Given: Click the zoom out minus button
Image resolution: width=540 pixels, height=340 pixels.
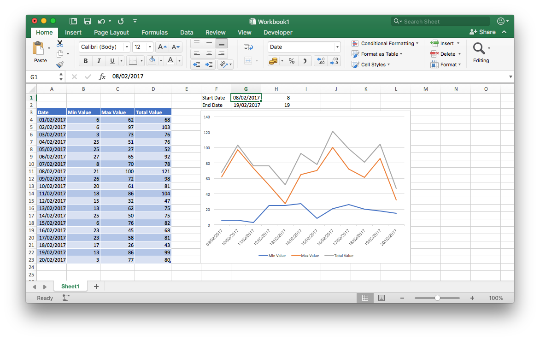Looking at the screenshot, I should (x=402, y=298).
